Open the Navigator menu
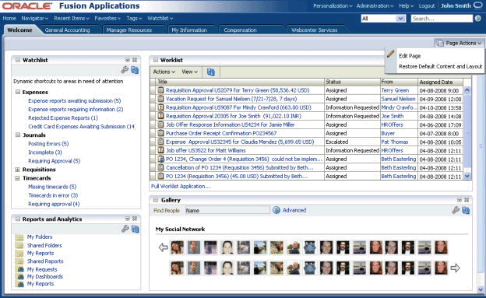The height and width of the screenshot is (298, 486). [35, 18]
